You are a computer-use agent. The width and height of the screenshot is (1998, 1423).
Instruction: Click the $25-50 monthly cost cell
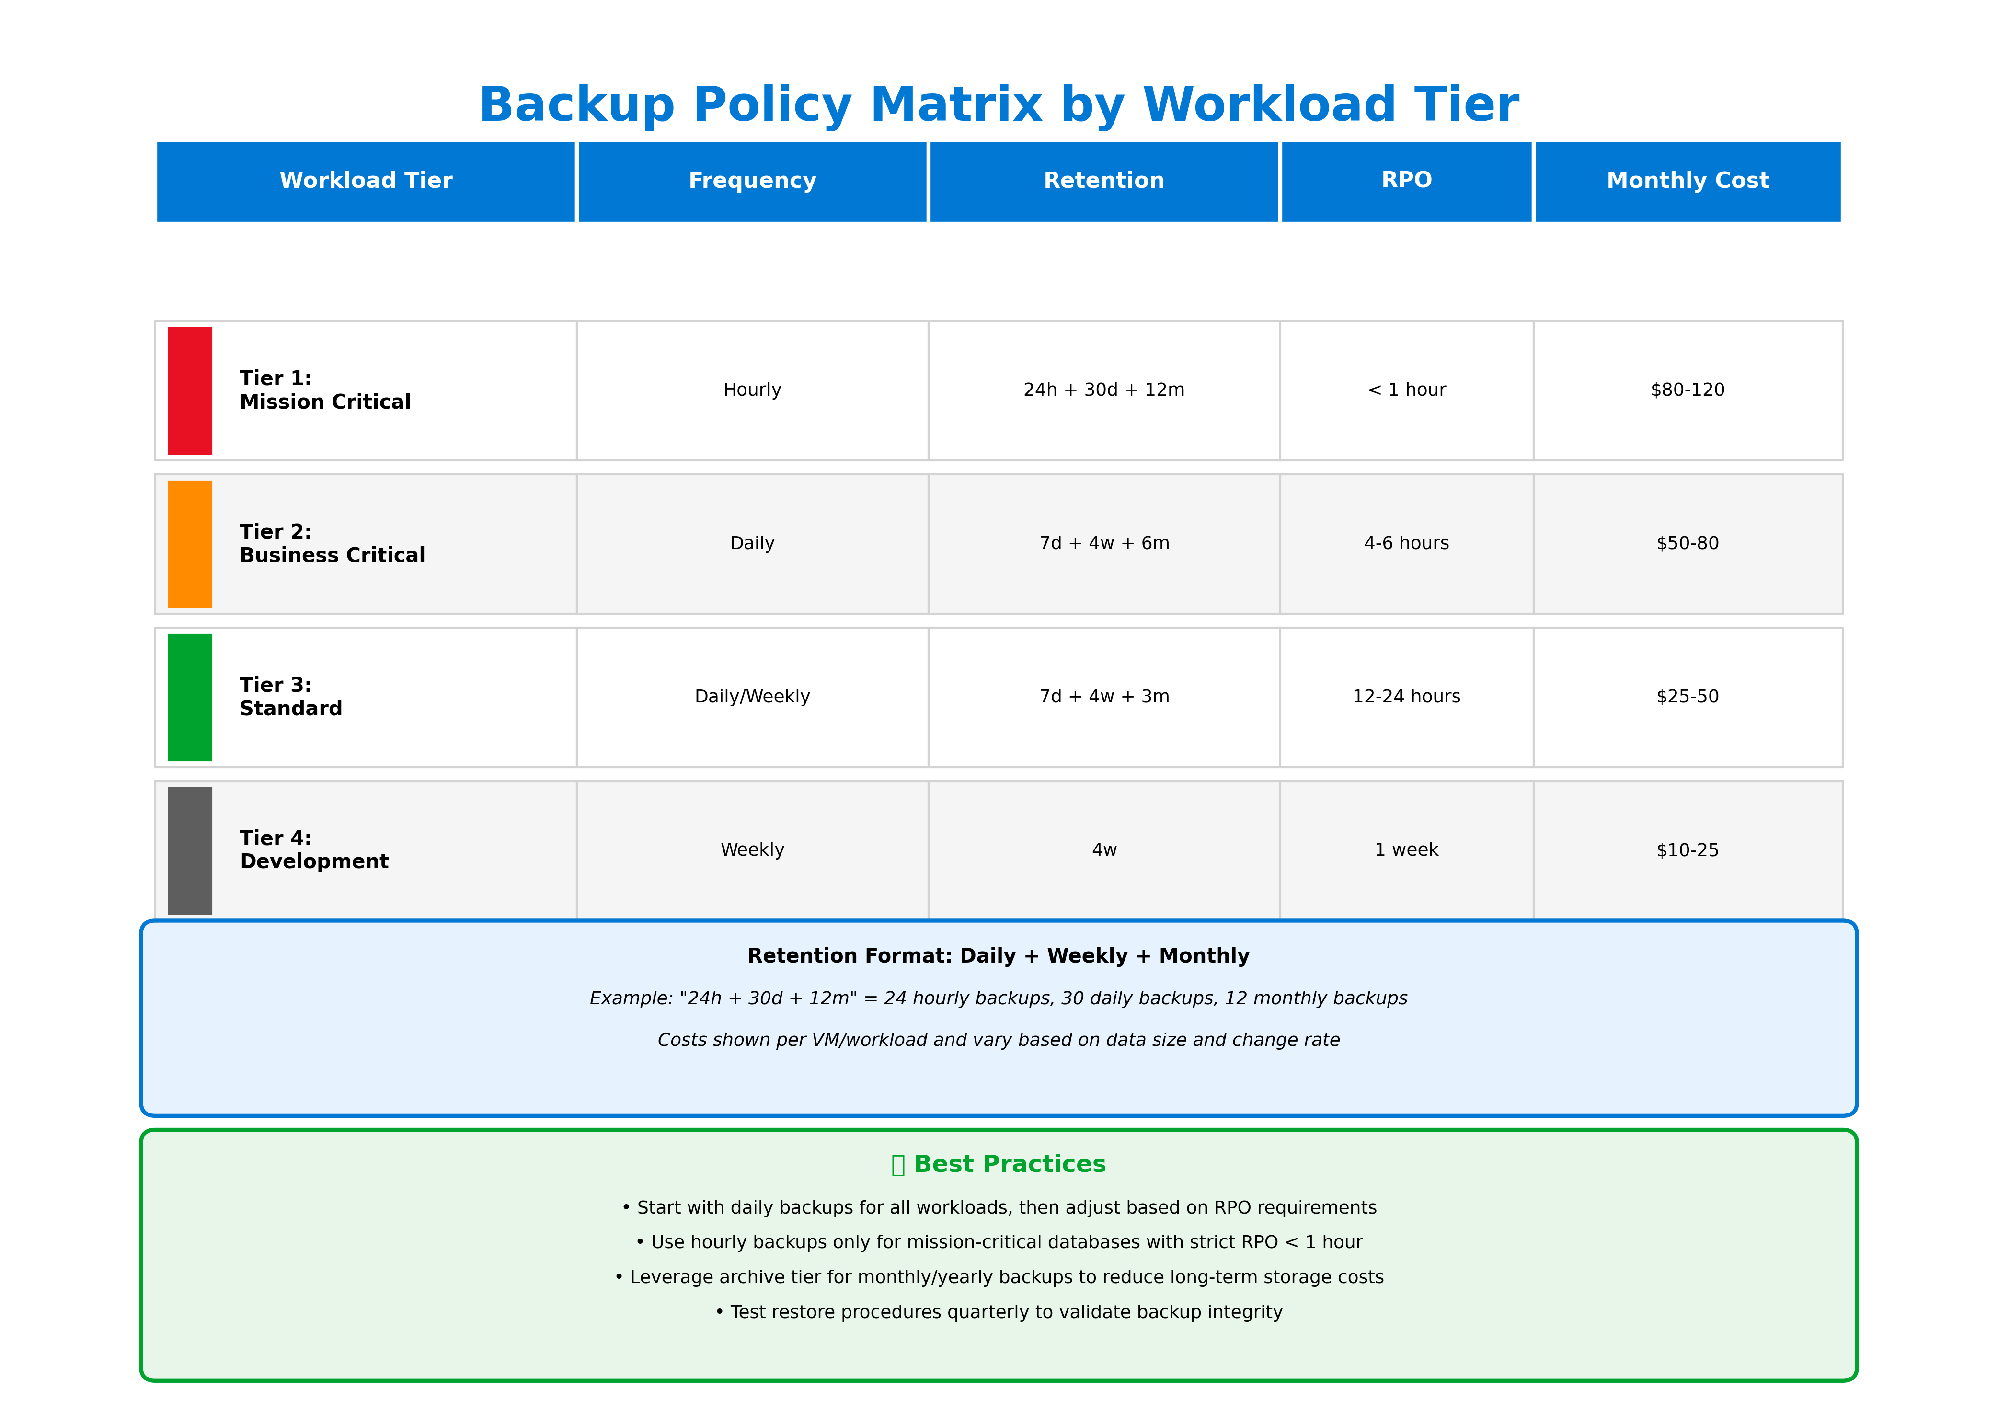[1687, 697]
